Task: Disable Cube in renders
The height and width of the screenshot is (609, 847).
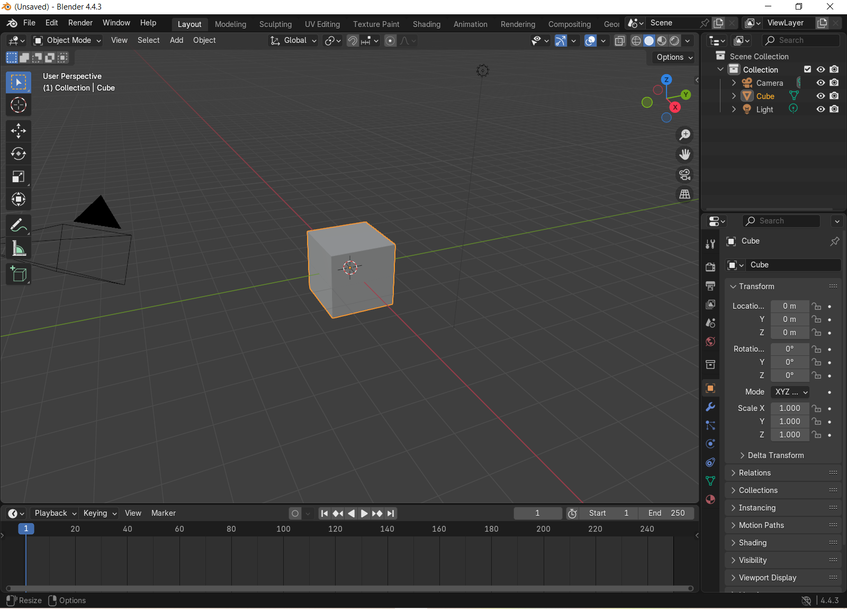Action: pyautogui.click(x=834, y=96)
